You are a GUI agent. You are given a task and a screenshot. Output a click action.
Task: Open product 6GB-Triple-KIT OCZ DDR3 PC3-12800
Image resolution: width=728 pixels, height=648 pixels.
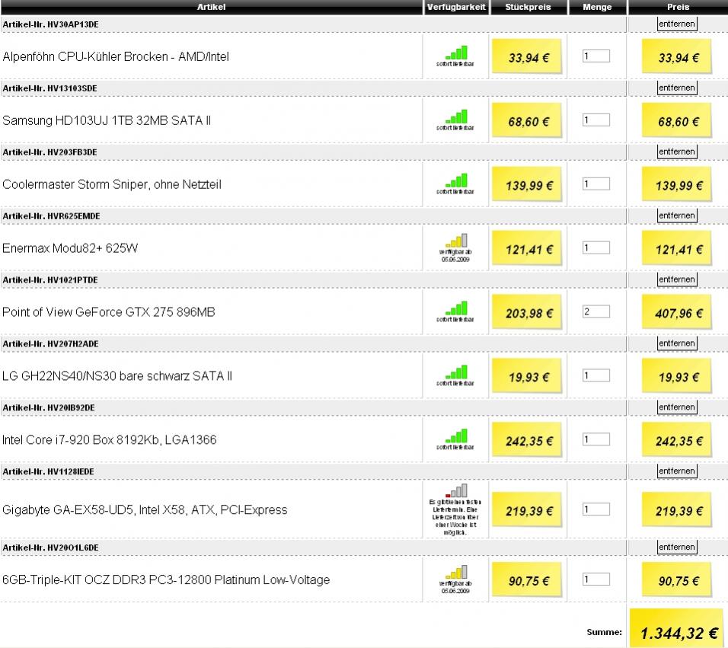click(x=166, y=579)
